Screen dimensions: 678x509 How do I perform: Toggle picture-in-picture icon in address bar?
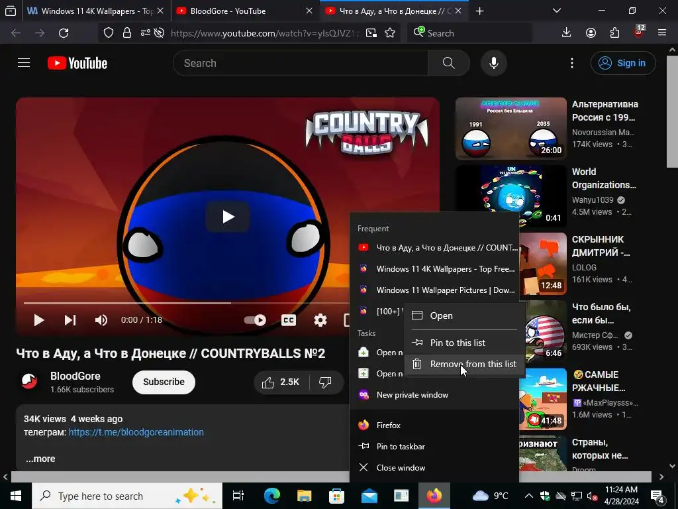click(371, 33)
